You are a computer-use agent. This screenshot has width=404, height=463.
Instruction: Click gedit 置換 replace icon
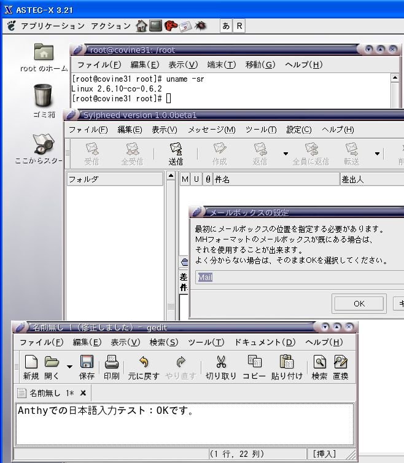(x=341, y=367)
